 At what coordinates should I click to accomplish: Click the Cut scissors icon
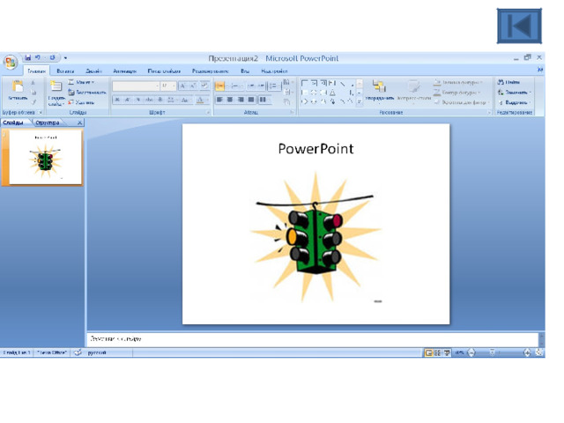click(33, 83)
